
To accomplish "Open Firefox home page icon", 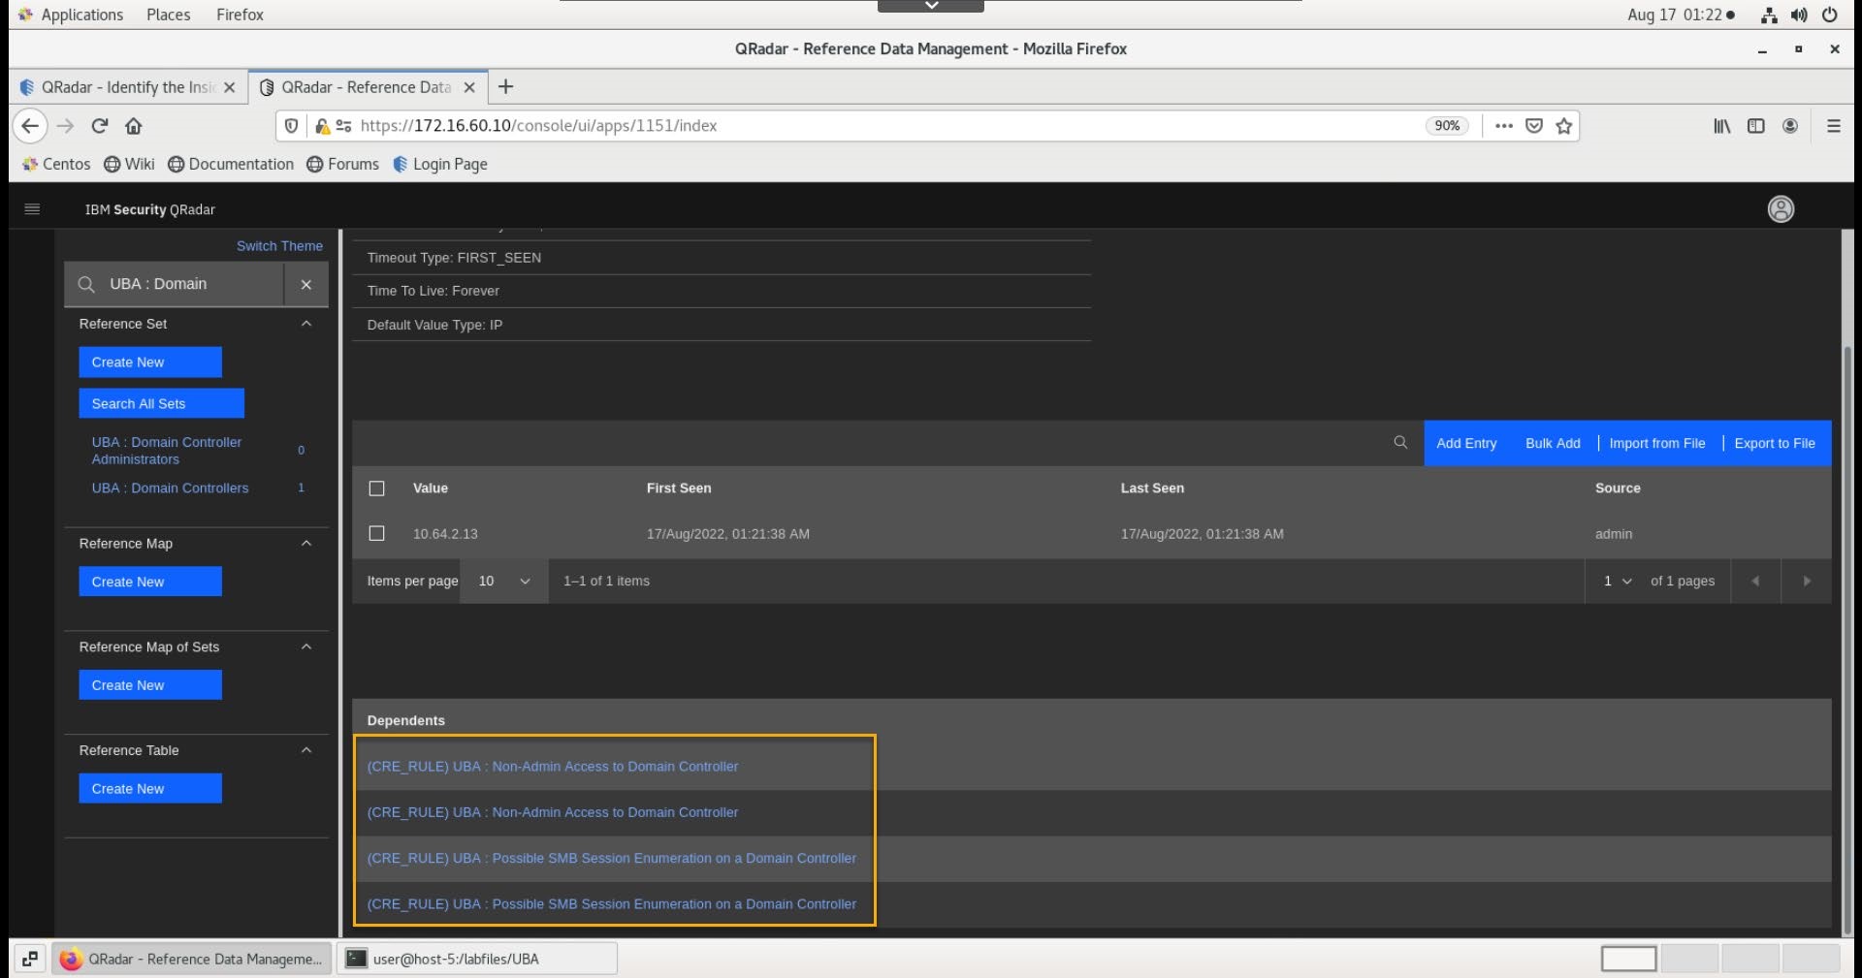I will 134,125.
